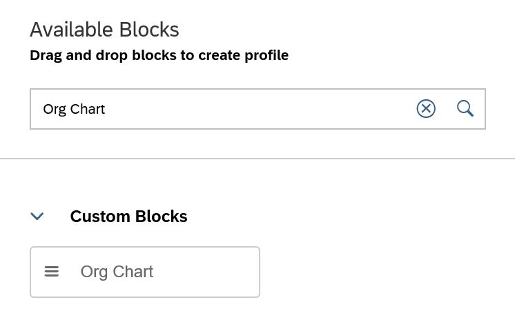Click the empty area of the Org Chart tile
Screen dimensions: 515x311
pyautogui.click(x=207, y=272)
